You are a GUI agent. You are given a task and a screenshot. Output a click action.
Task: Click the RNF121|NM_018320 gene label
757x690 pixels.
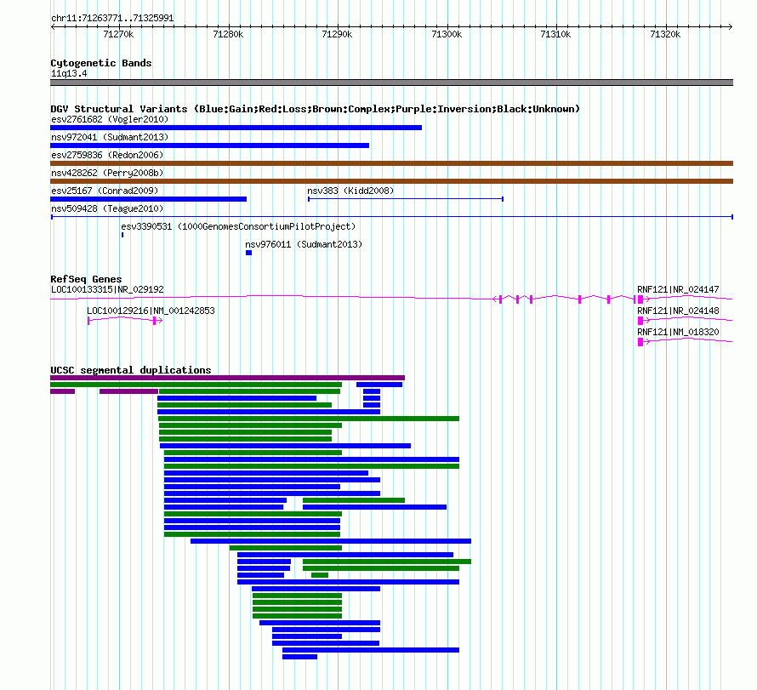[678, 332]
